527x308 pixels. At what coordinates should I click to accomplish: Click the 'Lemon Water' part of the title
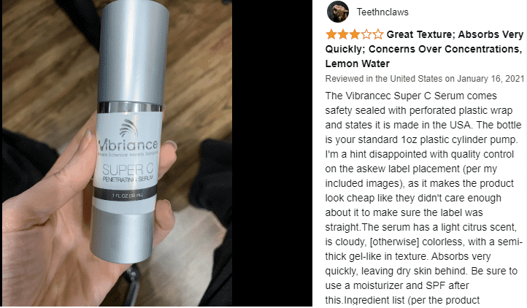pos(357,63)
